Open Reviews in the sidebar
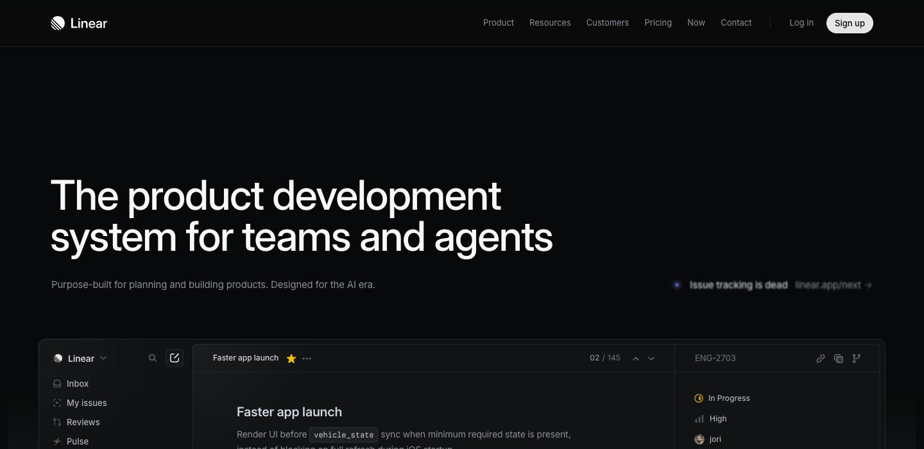The height and width of the screenshot is (449, 924). click(83, 422)
